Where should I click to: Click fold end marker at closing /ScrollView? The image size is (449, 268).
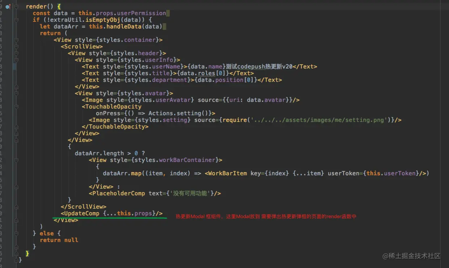pyautogui.click(x=16, y=207)
